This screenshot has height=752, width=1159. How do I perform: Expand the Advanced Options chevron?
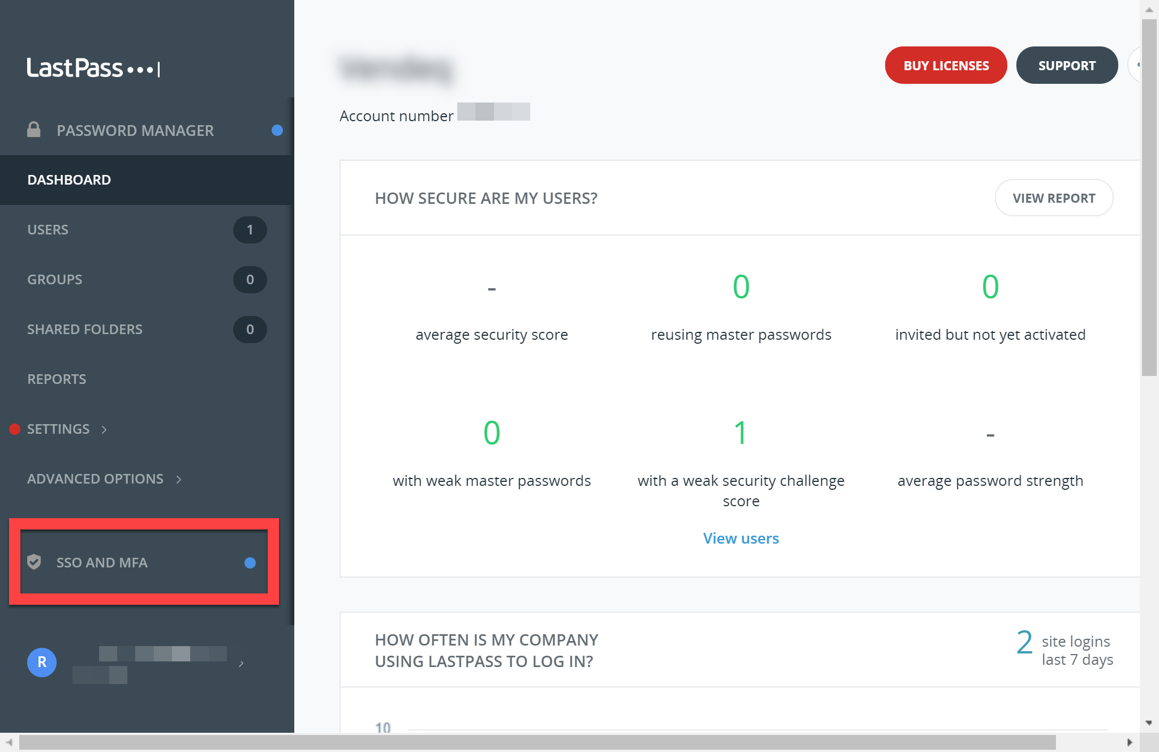pyautogui.click(x=179, y=480)
